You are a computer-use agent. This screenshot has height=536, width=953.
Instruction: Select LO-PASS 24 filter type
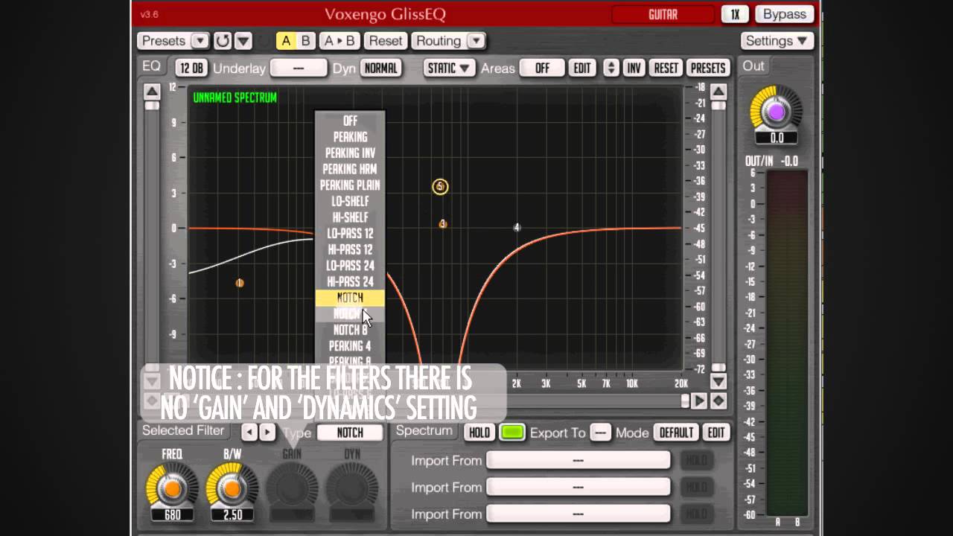350,266
